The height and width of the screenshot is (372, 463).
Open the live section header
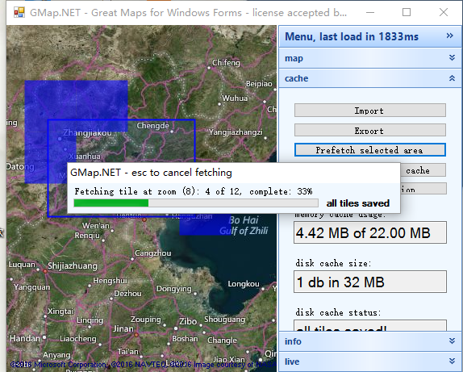click(x=370, y=362)
